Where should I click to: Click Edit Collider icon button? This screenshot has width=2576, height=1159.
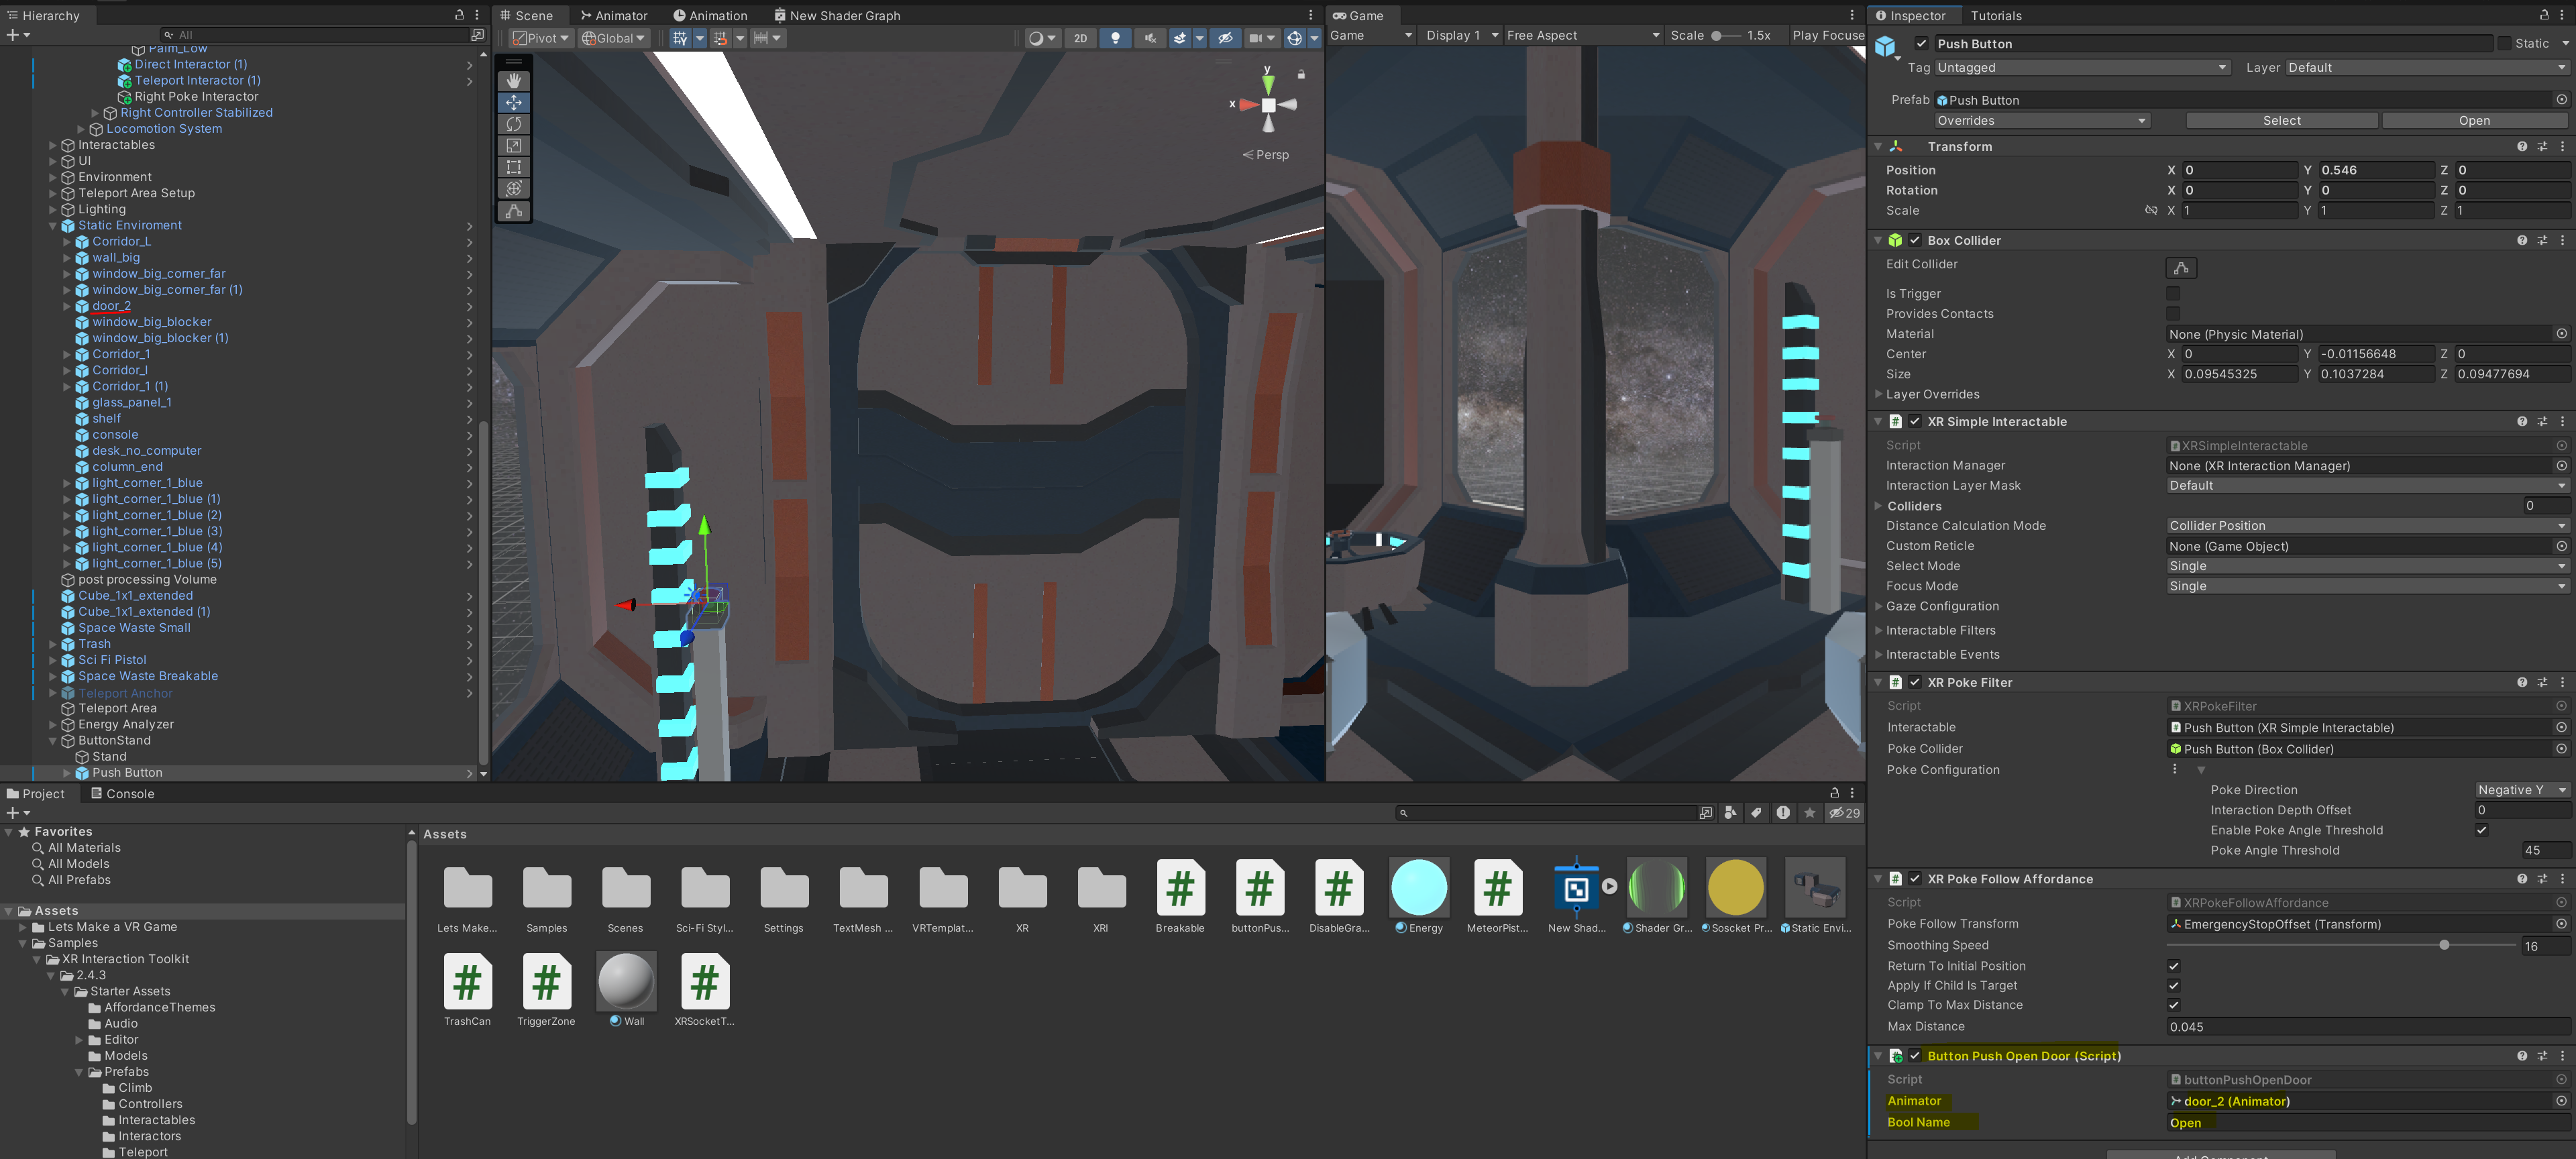tap(2180, 268)
